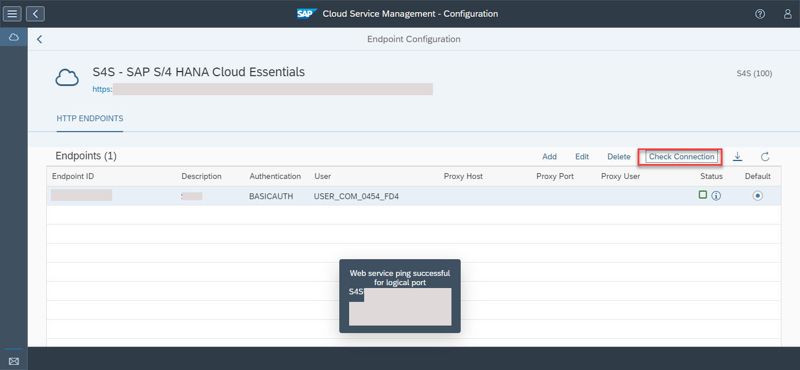
Task: Click the Delete button
Action: [619, 156]
